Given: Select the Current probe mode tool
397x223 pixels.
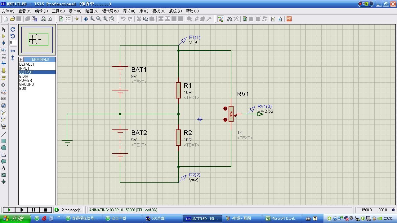Looking at the screenshot, I should (4, 119).
